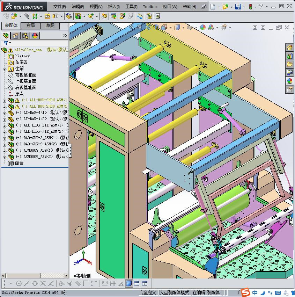Image resolution: width=295 pixels, height=297 pixels.
Task: Open Custom Properties icon in task pane
Action: [x=289, y=89]
